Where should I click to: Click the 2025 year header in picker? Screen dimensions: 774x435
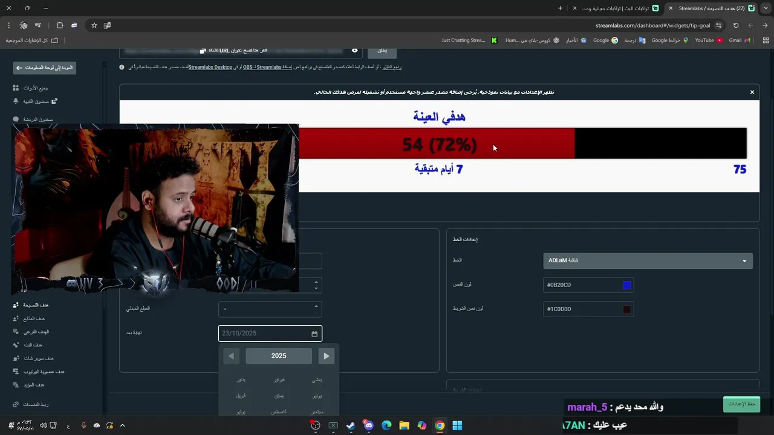click(x=279, y=356)
